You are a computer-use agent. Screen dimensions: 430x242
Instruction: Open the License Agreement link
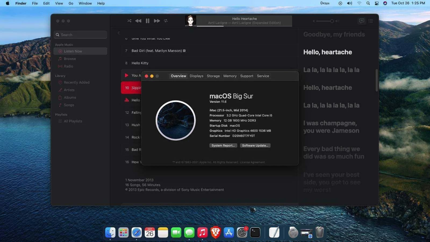[252, 162]
